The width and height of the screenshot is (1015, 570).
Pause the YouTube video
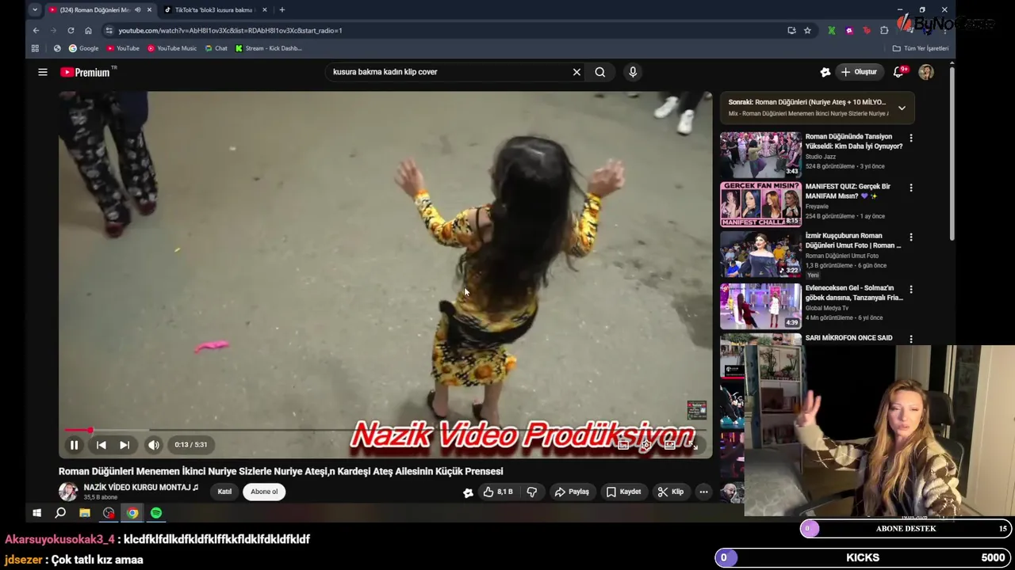[74, 445]
